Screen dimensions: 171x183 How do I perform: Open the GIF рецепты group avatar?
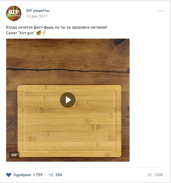[x=14, y=13]
